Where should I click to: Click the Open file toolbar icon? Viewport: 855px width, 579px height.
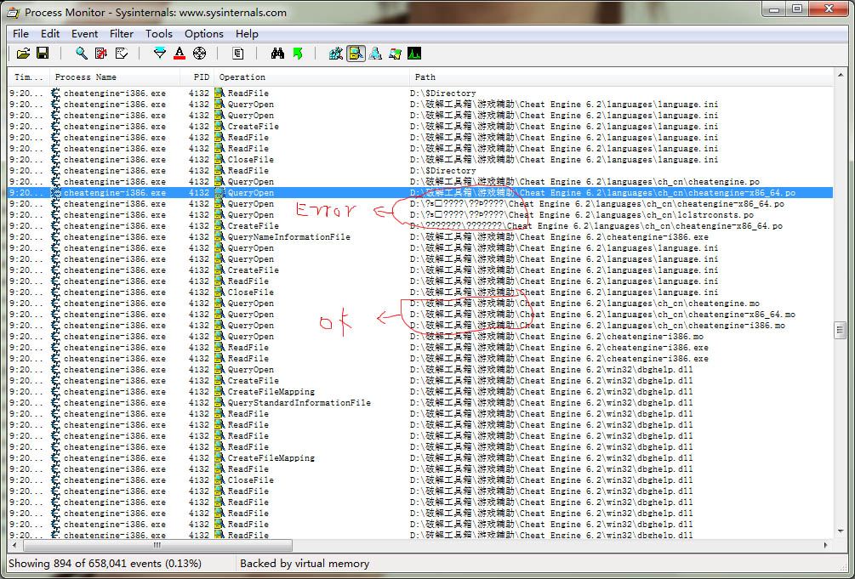(x=23, y=54)
